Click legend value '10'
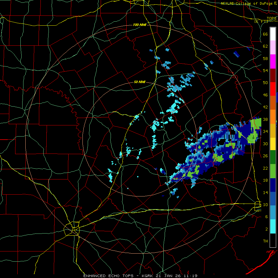Viewport: 278px width, 278px height. [265, 204]
